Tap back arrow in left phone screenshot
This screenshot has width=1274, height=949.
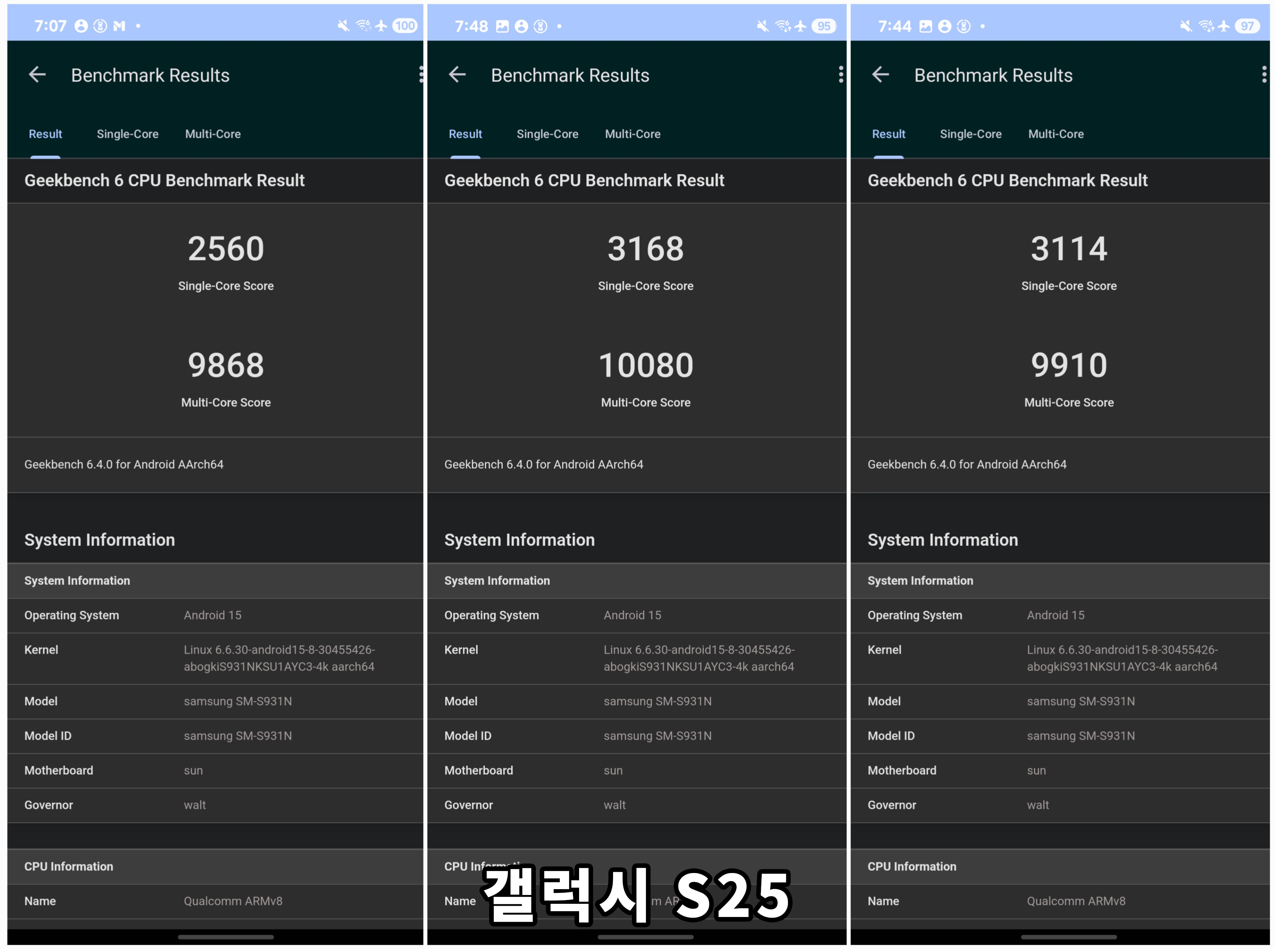point(37,75)
